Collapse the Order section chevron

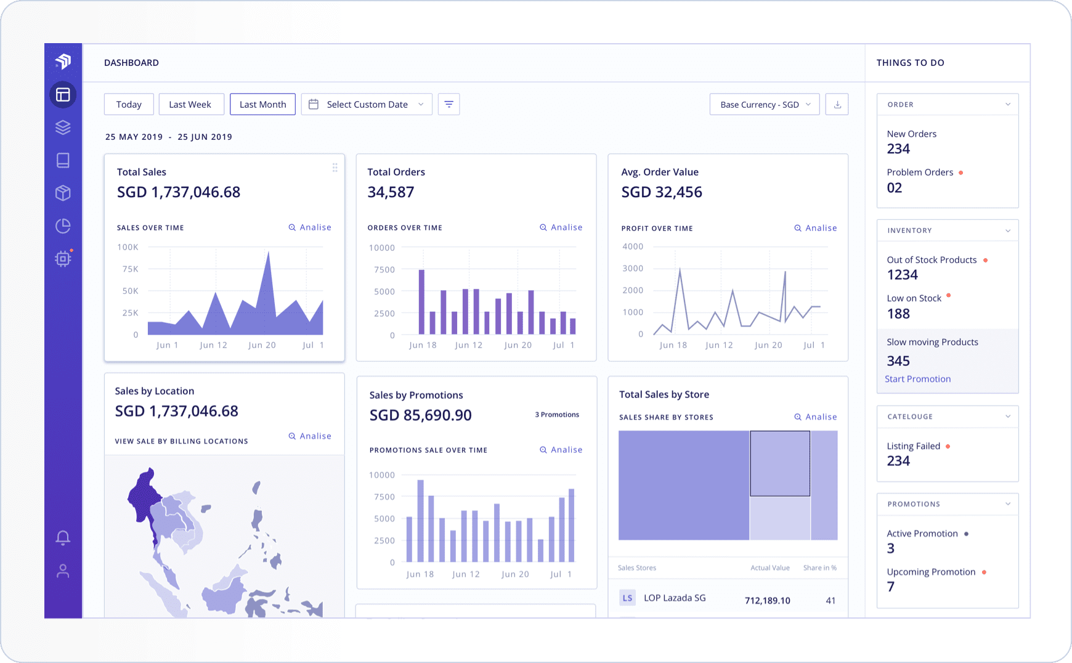point(1007,105)
